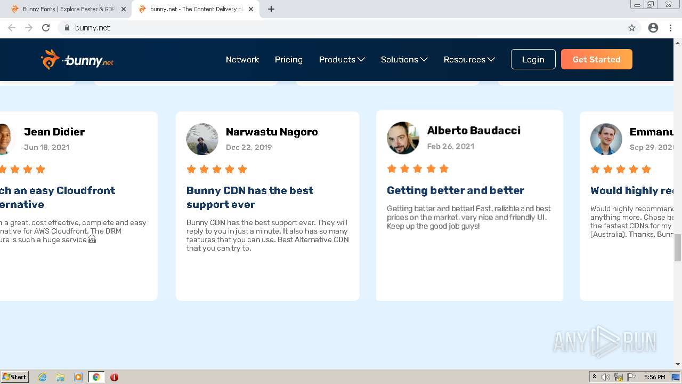Click the date Feb 26, 2021

pos(451,146)
